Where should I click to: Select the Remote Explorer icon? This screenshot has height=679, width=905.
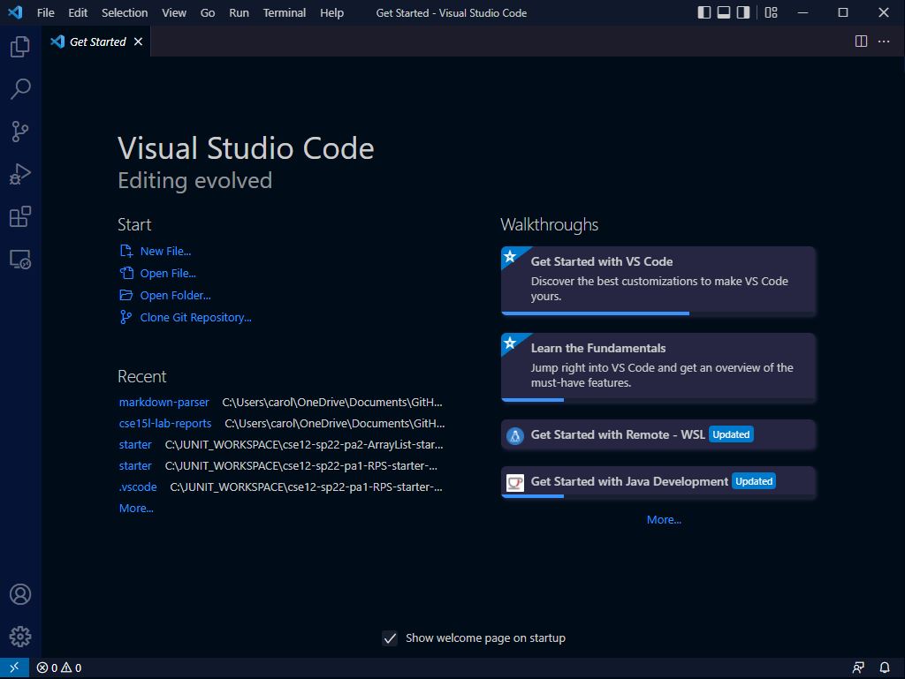tap(19, 259)
